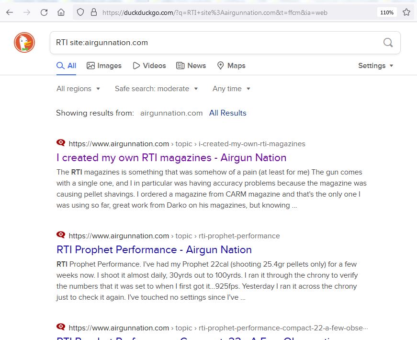Image resolution: width=417 pixels, height=340 pixels.
Task: Open 'RTI Prophet Performance - Airgun Nation' result
Action: coord(154,250)
